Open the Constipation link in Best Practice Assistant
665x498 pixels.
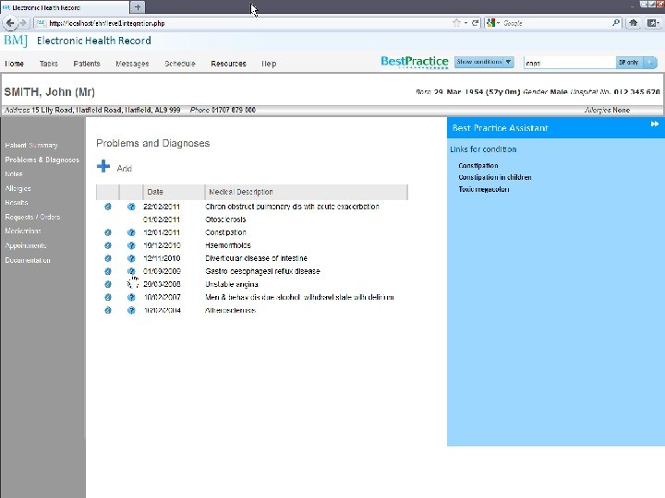point(478,166)
